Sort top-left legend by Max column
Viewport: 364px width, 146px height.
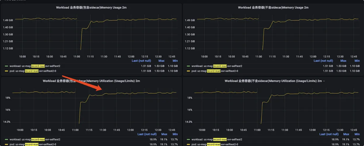(161, 61)
